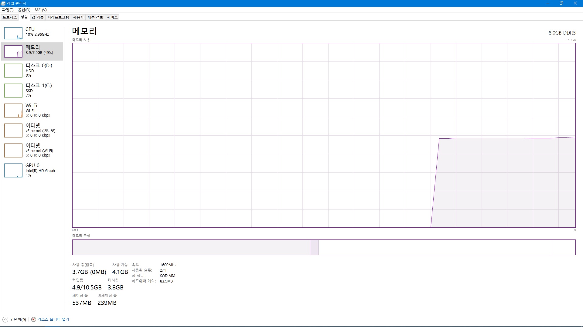Click the 메모리 heading title
This screenshot has width=583, height=327.
pos(84,31)
